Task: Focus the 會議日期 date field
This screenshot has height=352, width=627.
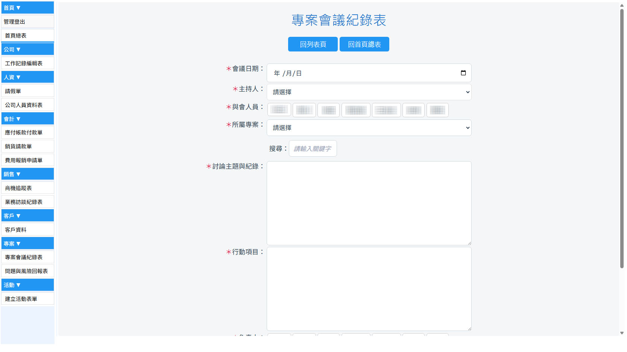Action: coord(369,73)
